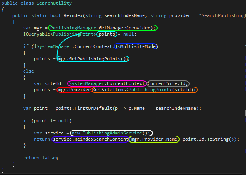
Task: Click the mgr.GetPublishingPoints() call
Action: point(93,59)
